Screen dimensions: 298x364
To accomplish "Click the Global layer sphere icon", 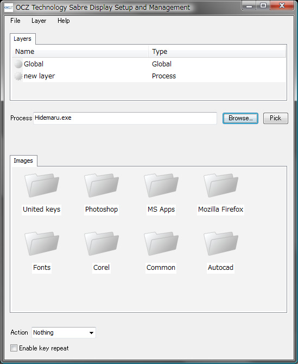I will [x=18, y=64].
